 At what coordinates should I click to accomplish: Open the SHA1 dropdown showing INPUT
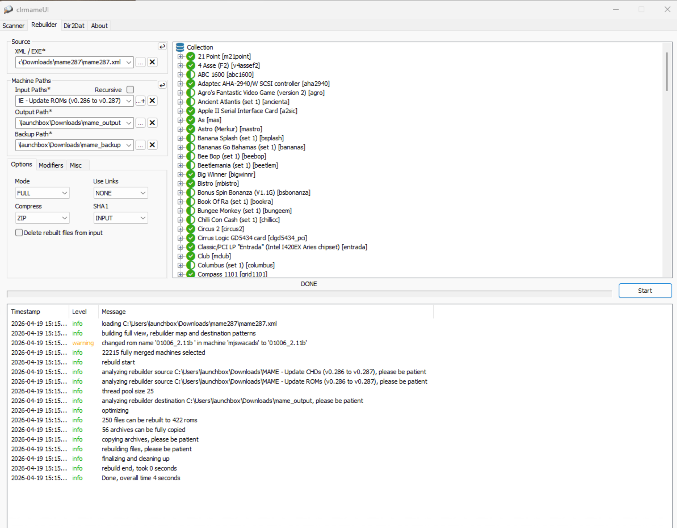[120, 218]
